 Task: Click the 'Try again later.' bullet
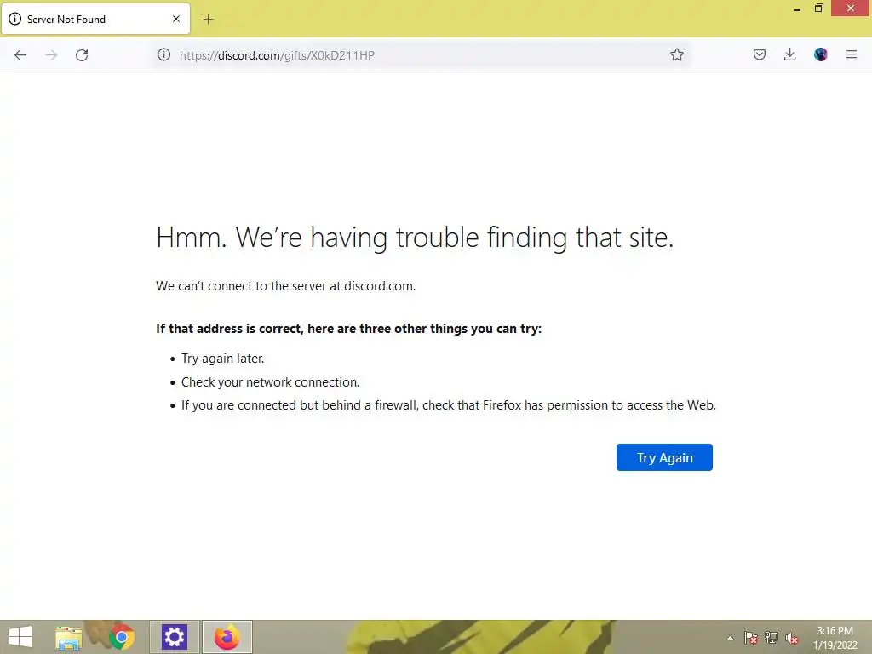222,359
